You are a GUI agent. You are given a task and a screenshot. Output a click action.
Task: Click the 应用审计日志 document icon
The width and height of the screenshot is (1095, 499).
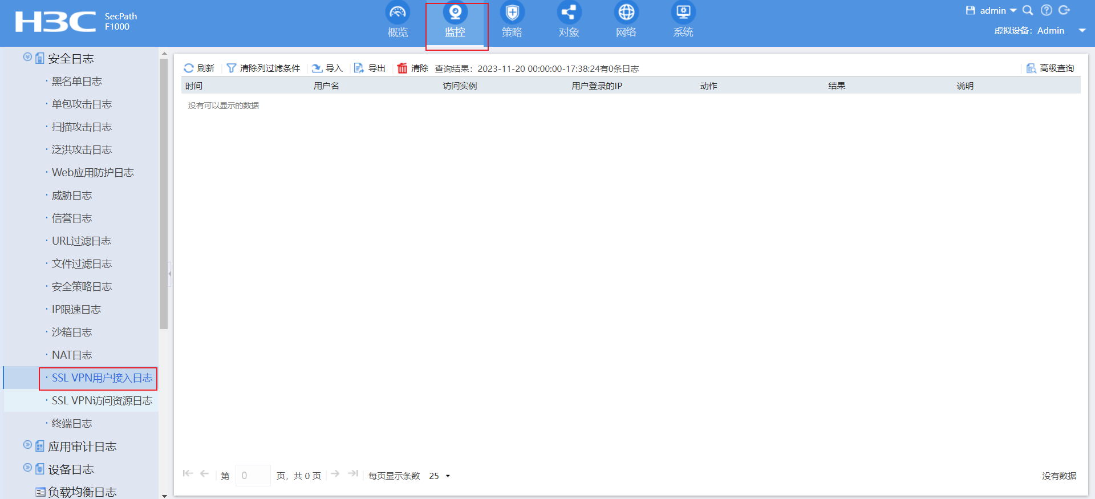coord(40,446)
